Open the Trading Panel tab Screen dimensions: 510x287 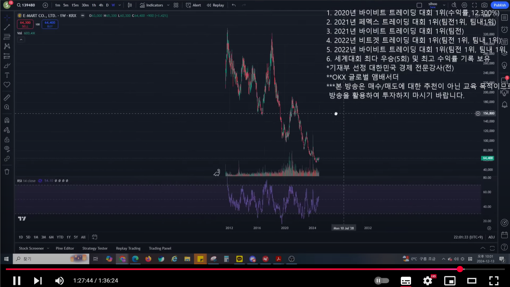coord(160,248)
